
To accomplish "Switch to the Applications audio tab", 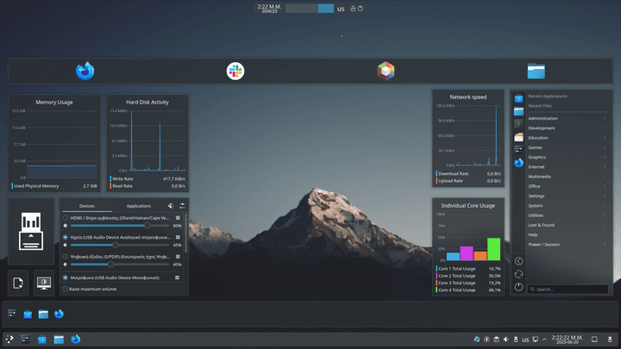I will point(138,206).
